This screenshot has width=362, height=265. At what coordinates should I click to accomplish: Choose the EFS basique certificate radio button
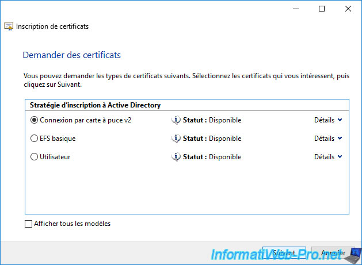[34, 139]
